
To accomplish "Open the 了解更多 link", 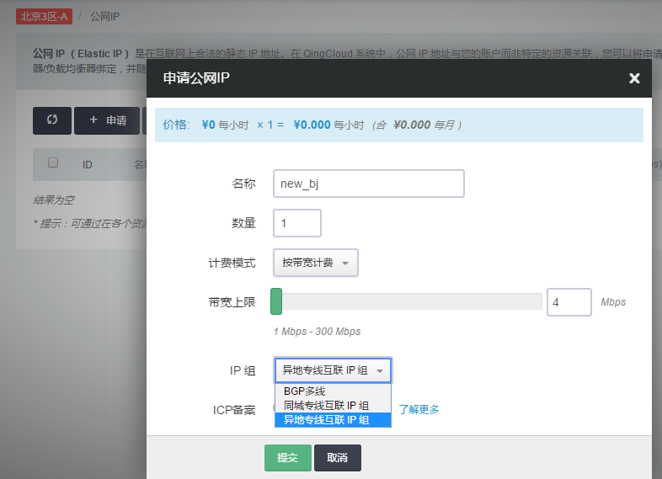I will pyautogui.click(x=419, y=410).
